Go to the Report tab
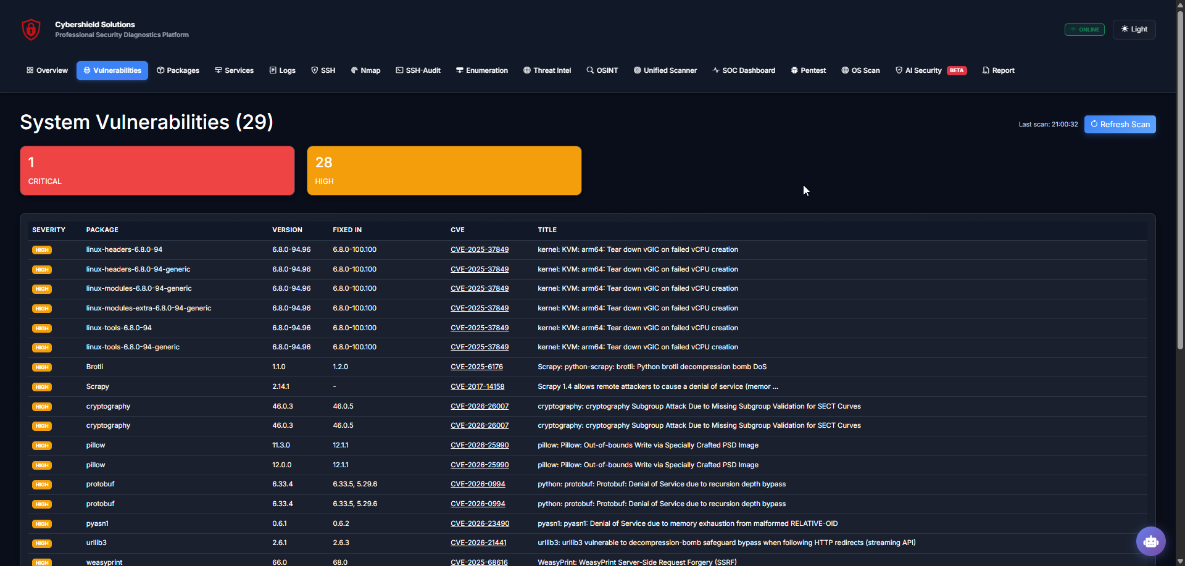 click(998, 70)
